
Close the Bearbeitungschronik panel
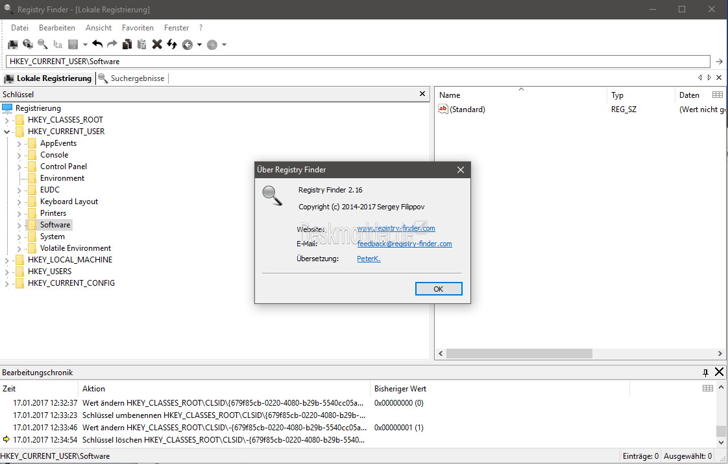point(719,372)
